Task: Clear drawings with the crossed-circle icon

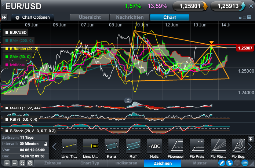Action: (x=30, y=163)
